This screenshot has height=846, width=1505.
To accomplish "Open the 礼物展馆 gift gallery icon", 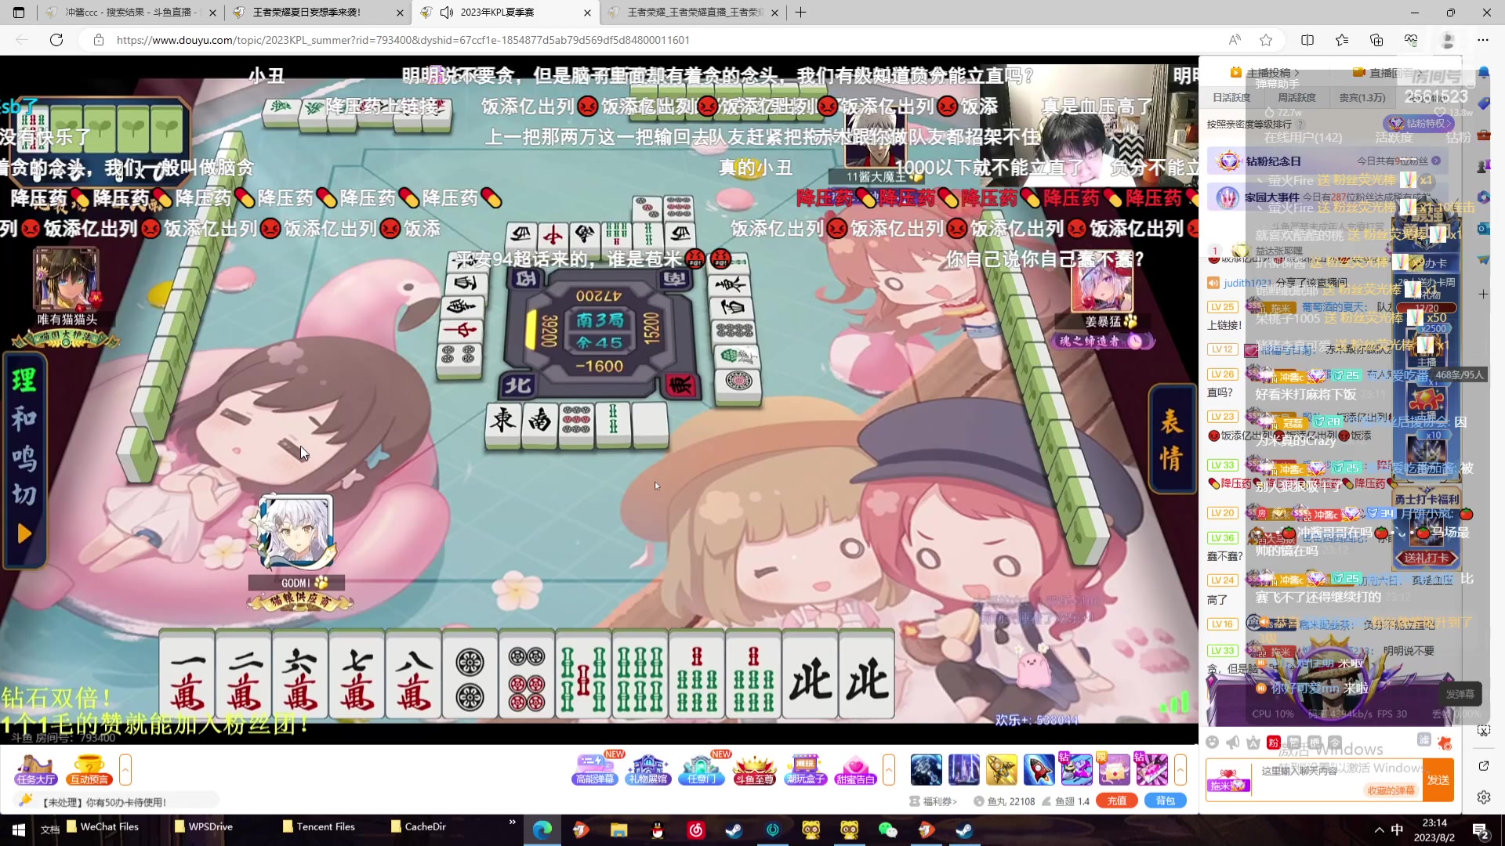I will pyautogui.click(x=647, y=768).
